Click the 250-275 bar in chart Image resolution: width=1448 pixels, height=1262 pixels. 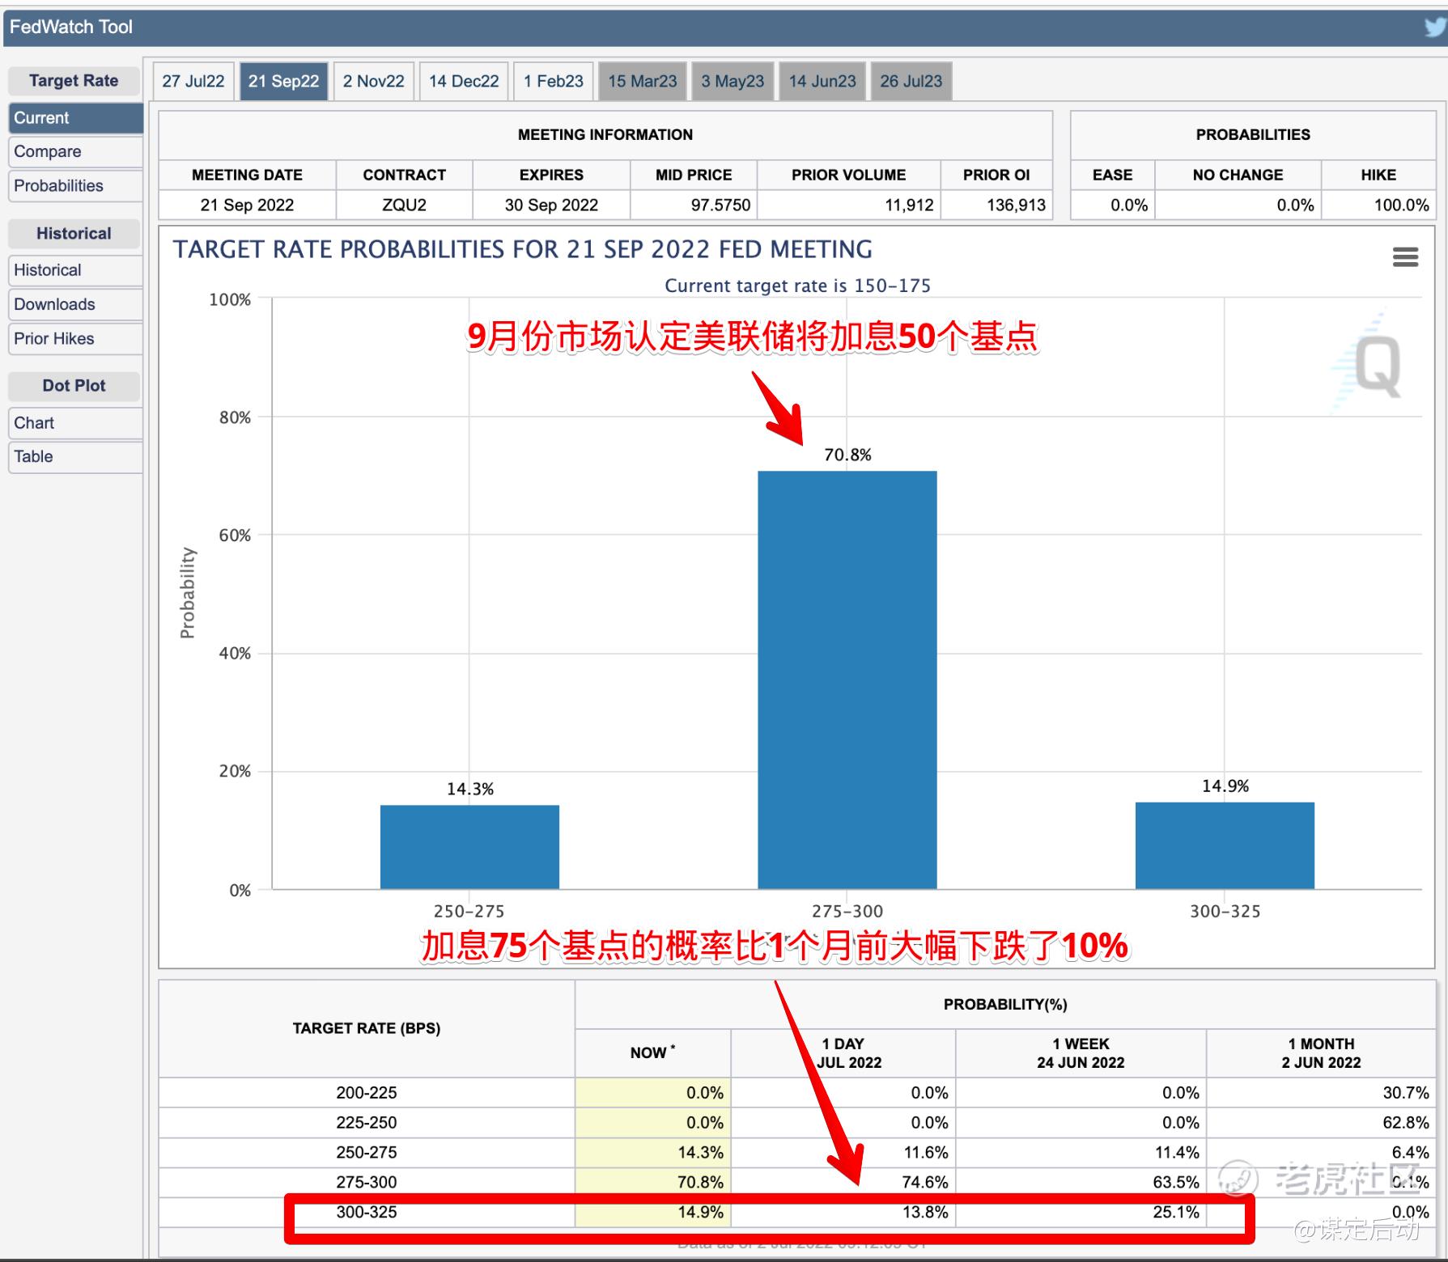[469, 847]
